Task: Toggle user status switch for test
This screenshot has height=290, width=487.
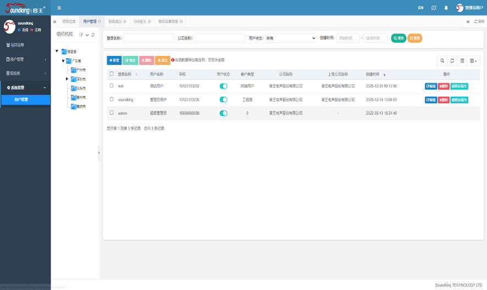Action: click(x=223, y=86)
